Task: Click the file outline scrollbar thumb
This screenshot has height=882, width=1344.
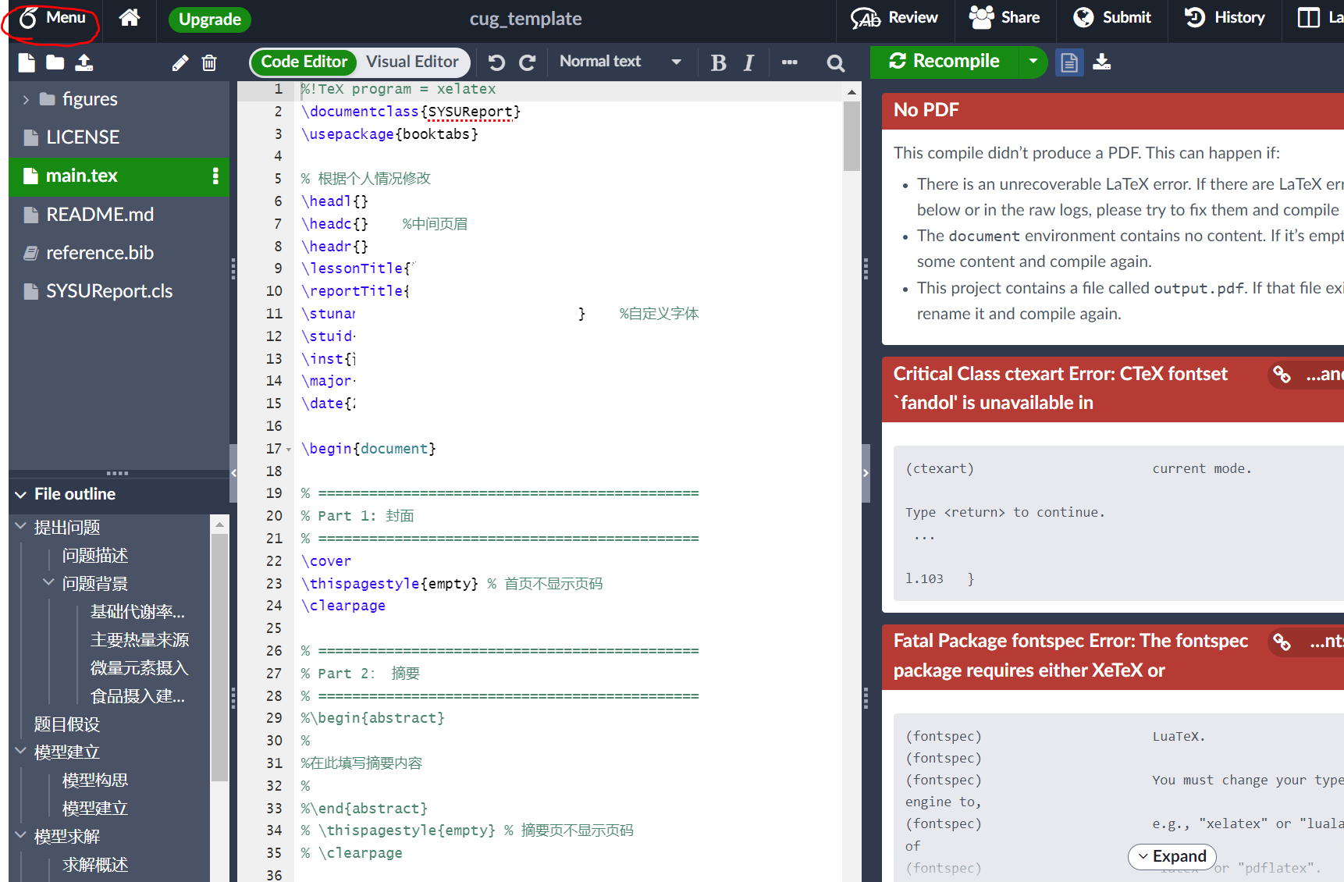Action: click(x=219, y=657)
